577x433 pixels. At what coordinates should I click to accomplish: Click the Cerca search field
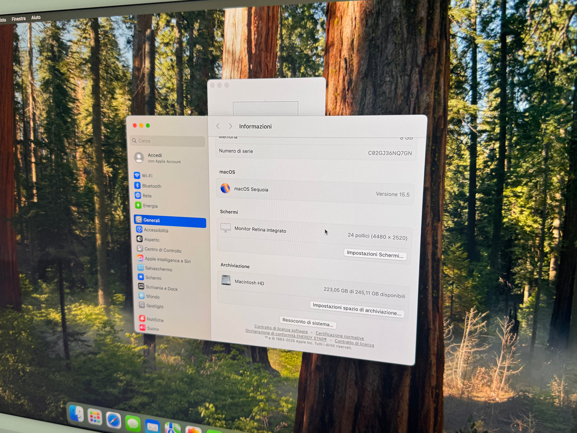[x=167, y=141]
